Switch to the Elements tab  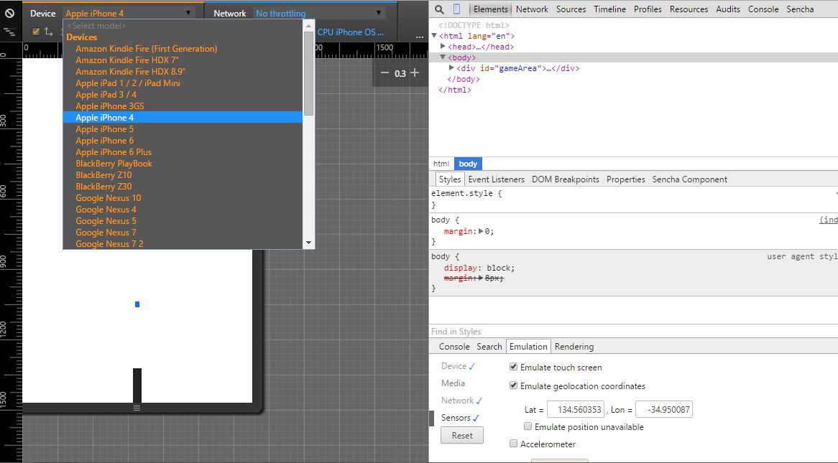491,9
